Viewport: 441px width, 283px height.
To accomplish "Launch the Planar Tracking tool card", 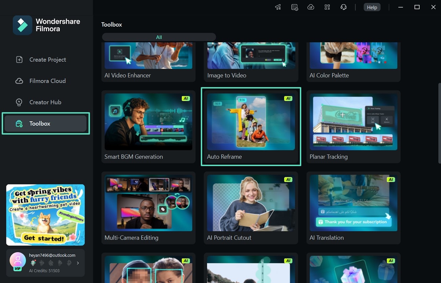I will (353, 127).
